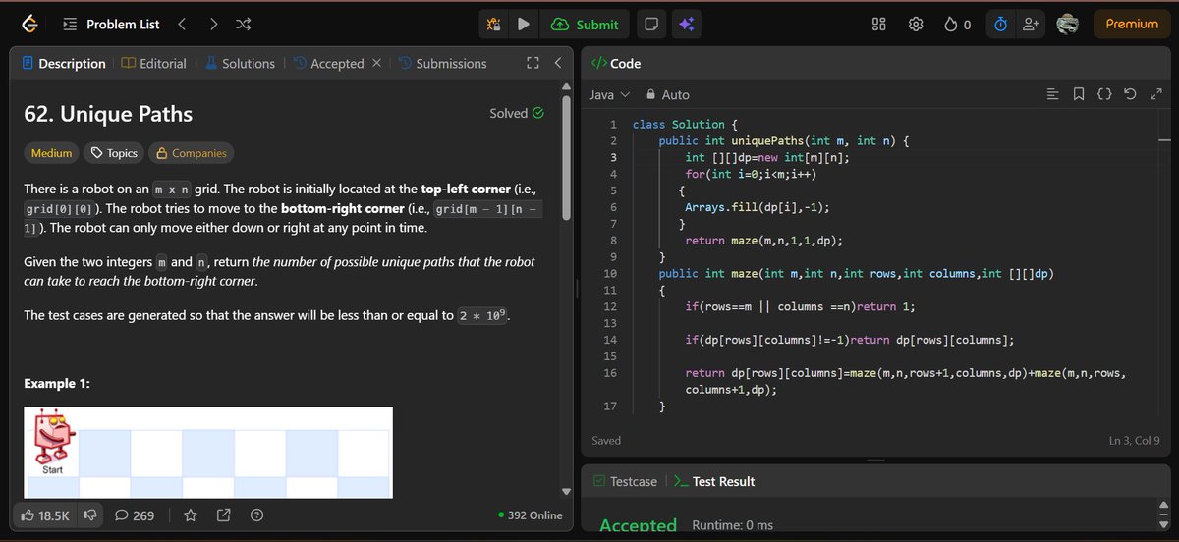Start the timer clock icon

coord(1000,25)
